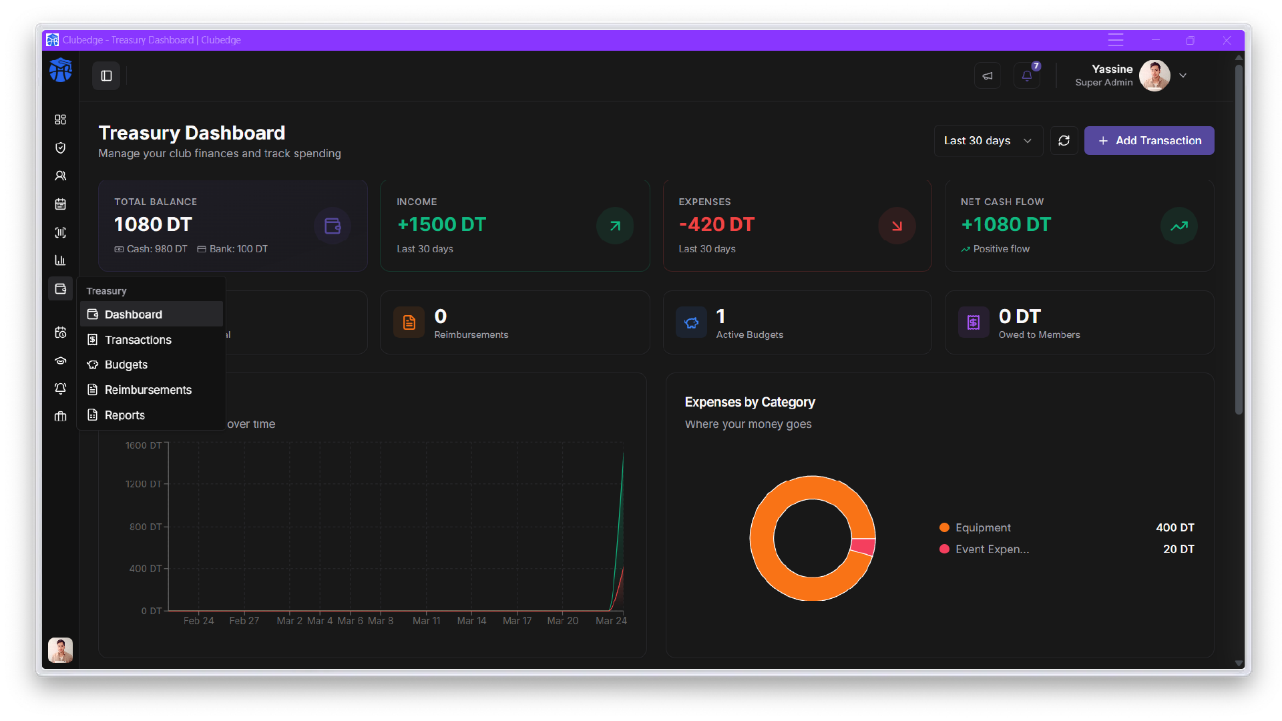Select Transactions in the Treasury menu
This screenshot has width=1282, height=721.
pyautogui.click(x=138, y=340)
